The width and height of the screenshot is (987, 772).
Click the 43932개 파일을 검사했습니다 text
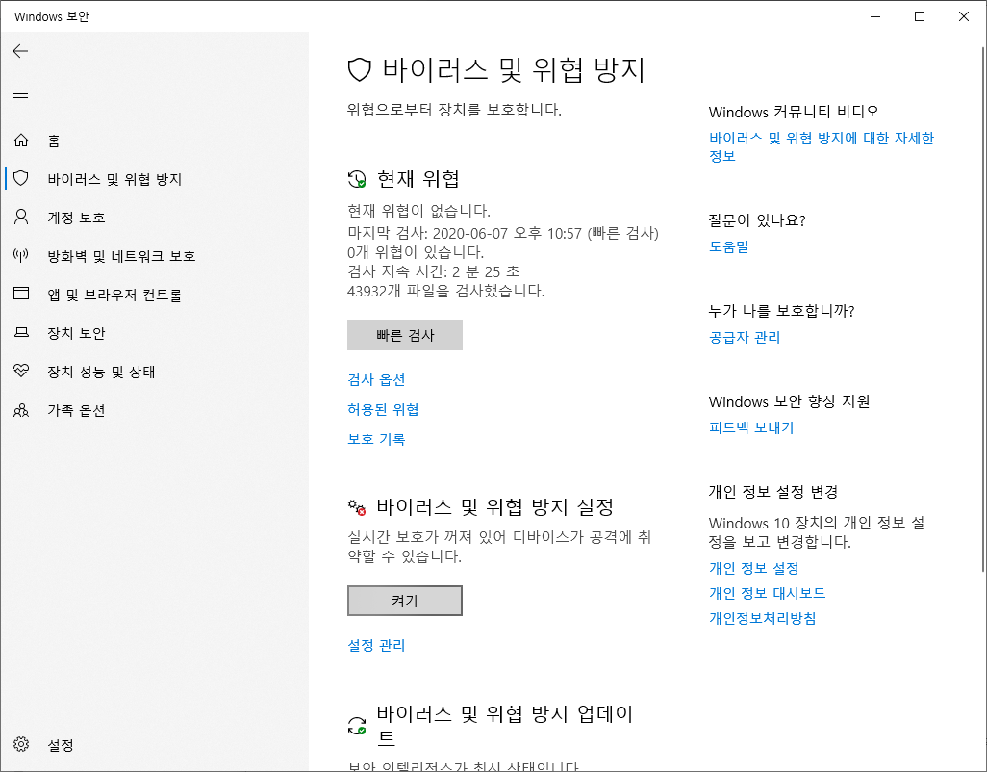[446, 291]
